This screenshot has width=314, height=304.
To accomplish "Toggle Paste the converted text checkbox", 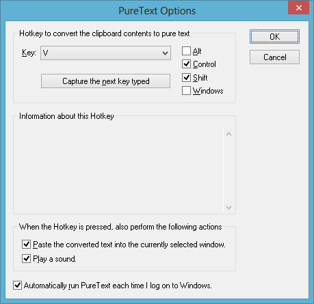I will tap(26, 245).
